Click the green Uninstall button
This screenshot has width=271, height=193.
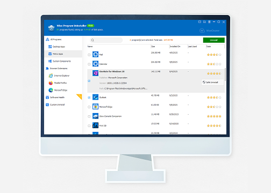pos(213,40)
